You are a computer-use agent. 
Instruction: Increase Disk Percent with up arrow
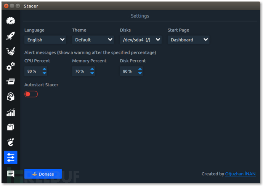tap(140, 69)
